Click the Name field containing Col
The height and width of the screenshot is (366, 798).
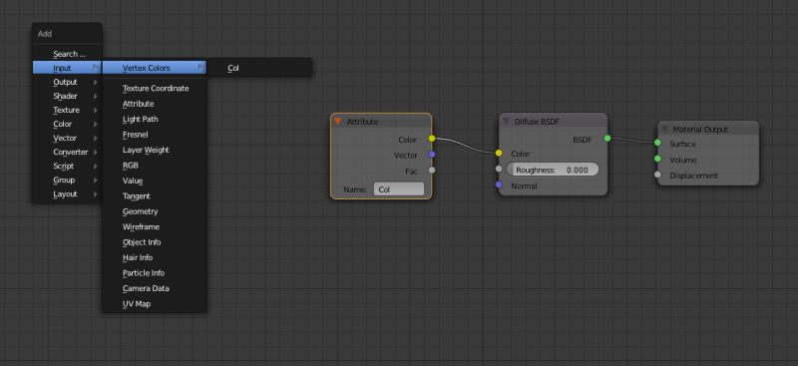[x=398, y=188]
